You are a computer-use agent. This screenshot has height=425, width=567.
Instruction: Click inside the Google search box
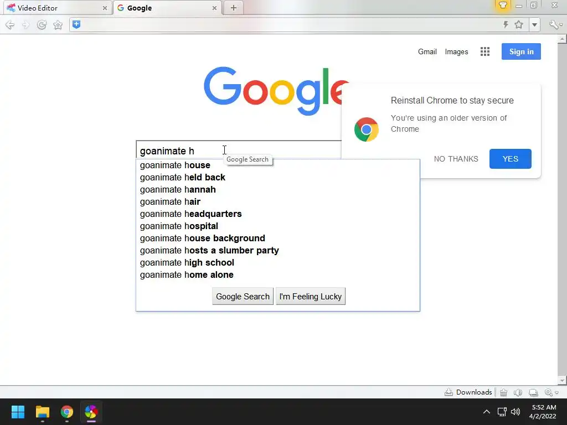[239, 151]
